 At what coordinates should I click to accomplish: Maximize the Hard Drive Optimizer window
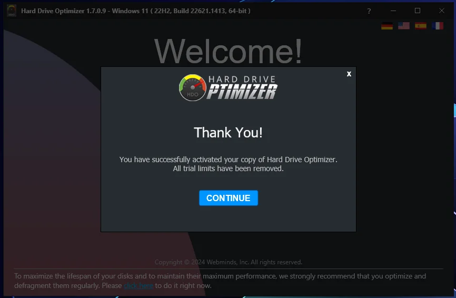point(418,11)
